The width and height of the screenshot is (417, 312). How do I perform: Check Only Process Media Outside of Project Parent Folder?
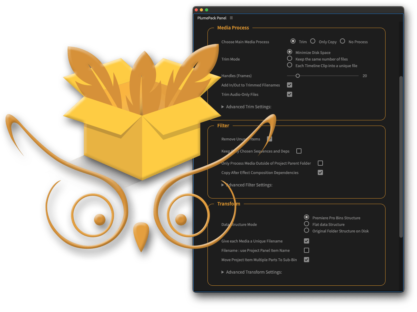pyautogui.click(x=320, y=163)
